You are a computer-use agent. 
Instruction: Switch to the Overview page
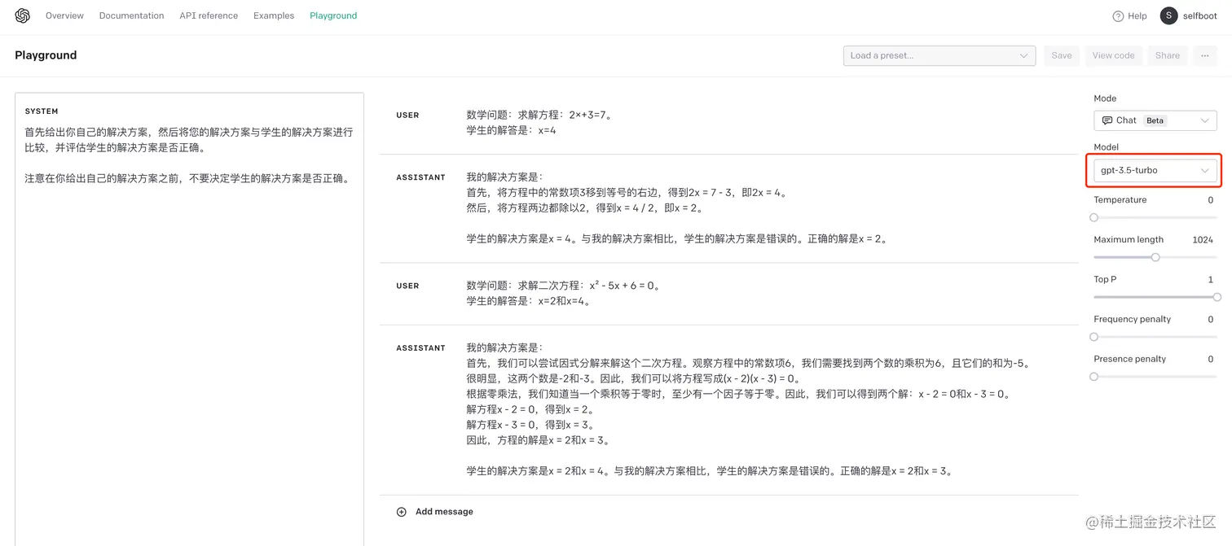click(x=64, y=15)
